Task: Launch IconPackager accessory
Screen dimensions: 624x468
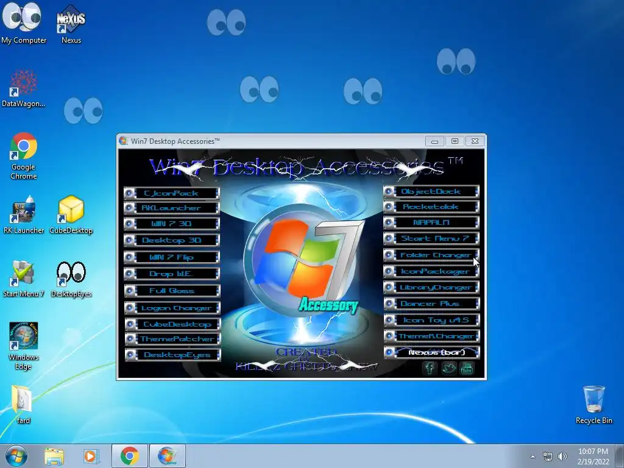Action: click(431, 271)
